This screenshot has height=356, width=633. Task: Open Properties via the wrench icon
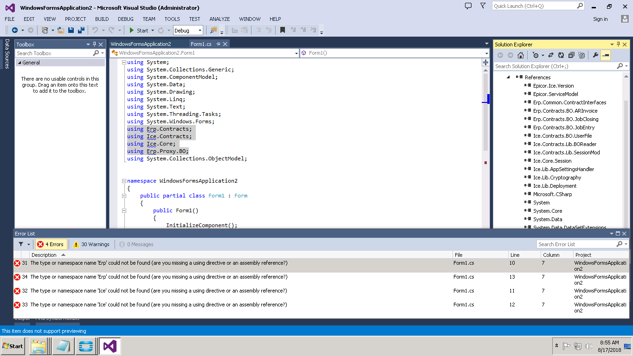[x=595, y=55]
